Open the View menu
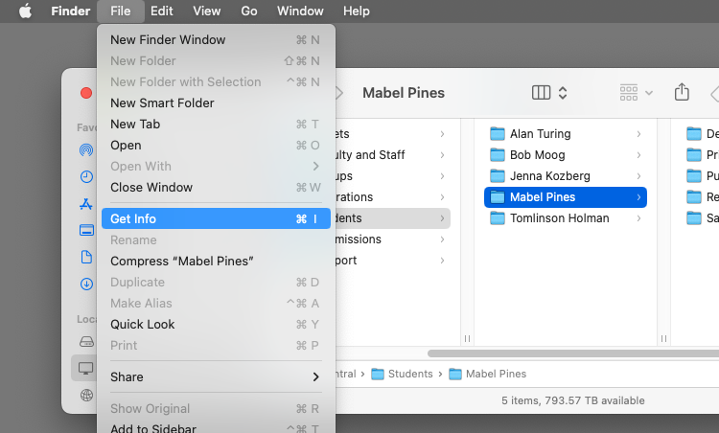 click(x=206, y=11)
